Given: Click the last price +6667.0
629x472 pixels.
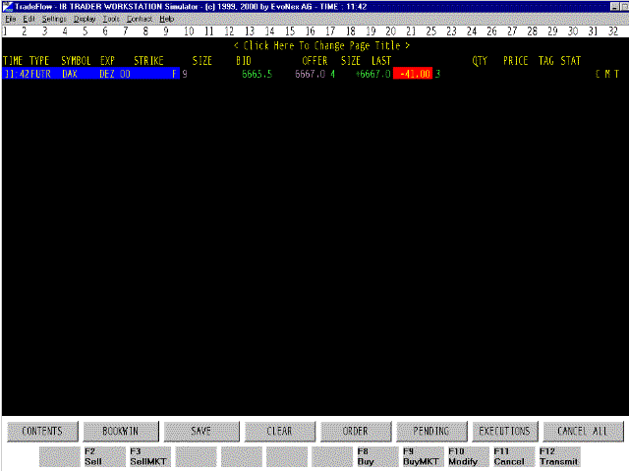Looking at the screenshot, I should (373, 74).
